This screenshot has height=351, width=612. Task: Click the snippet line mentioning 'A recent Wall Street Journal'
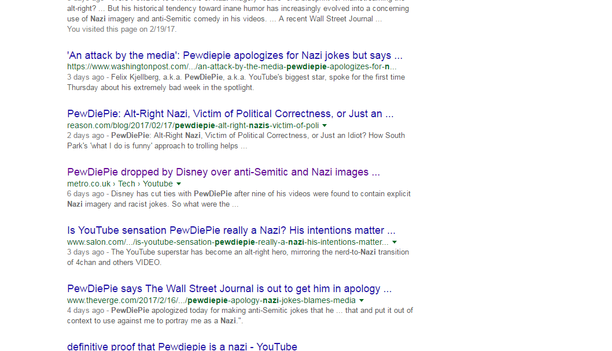(x=224, y=18)
